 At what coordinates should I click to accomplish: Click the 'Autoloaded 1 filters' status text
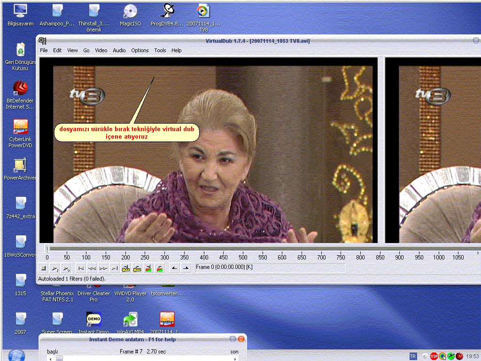pyautogui.click(x=72, y=279)
